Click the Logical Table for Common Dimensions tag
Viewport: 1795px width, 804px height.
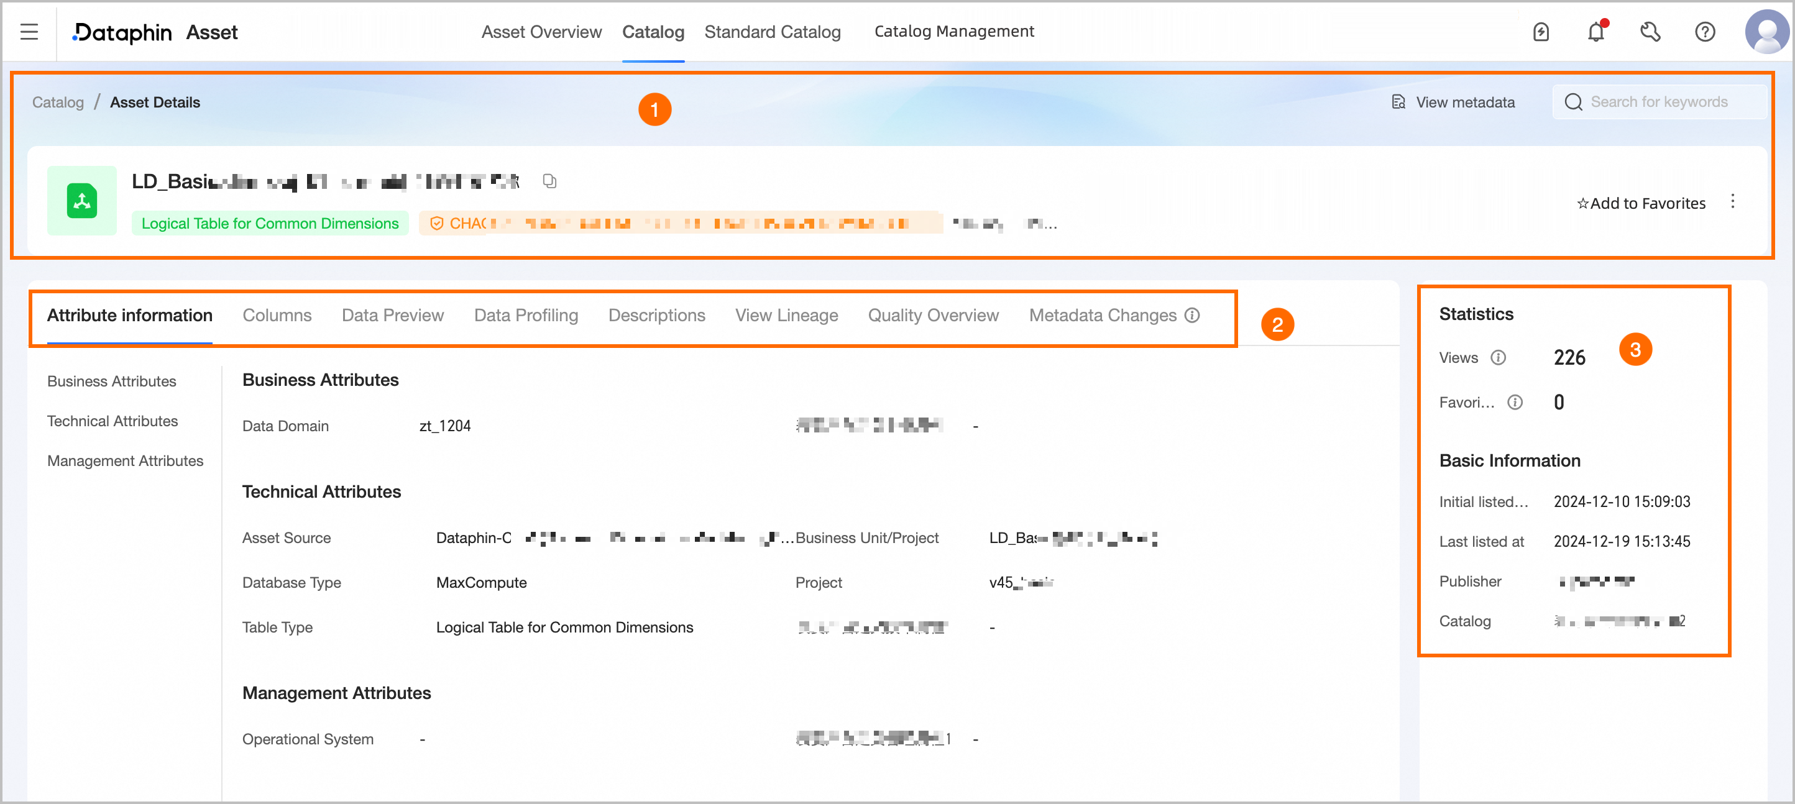pos(270,224)
